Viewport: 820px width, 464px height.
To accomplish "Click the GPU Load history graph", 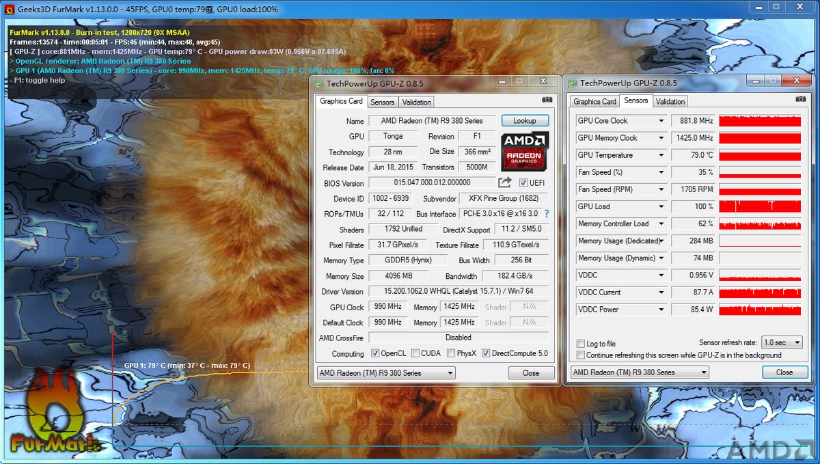I will [x=760, y=206].
